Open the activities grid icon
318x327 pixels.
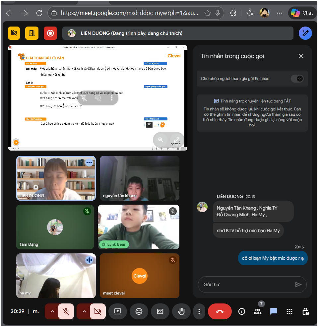coord(289,311)
